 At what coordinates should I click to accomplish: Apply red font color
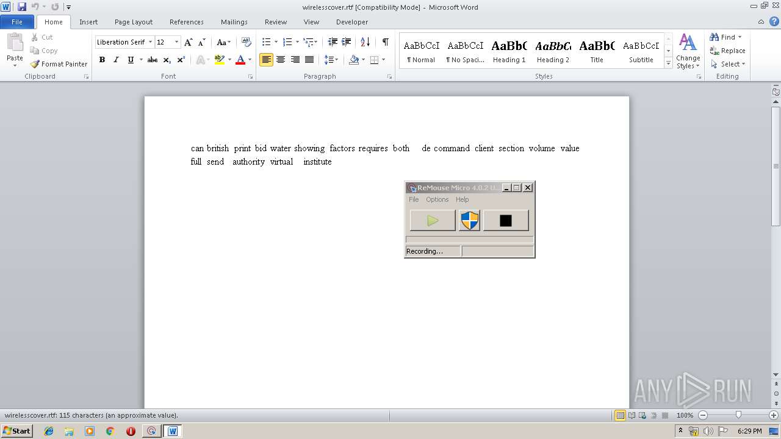pos(240,60)
